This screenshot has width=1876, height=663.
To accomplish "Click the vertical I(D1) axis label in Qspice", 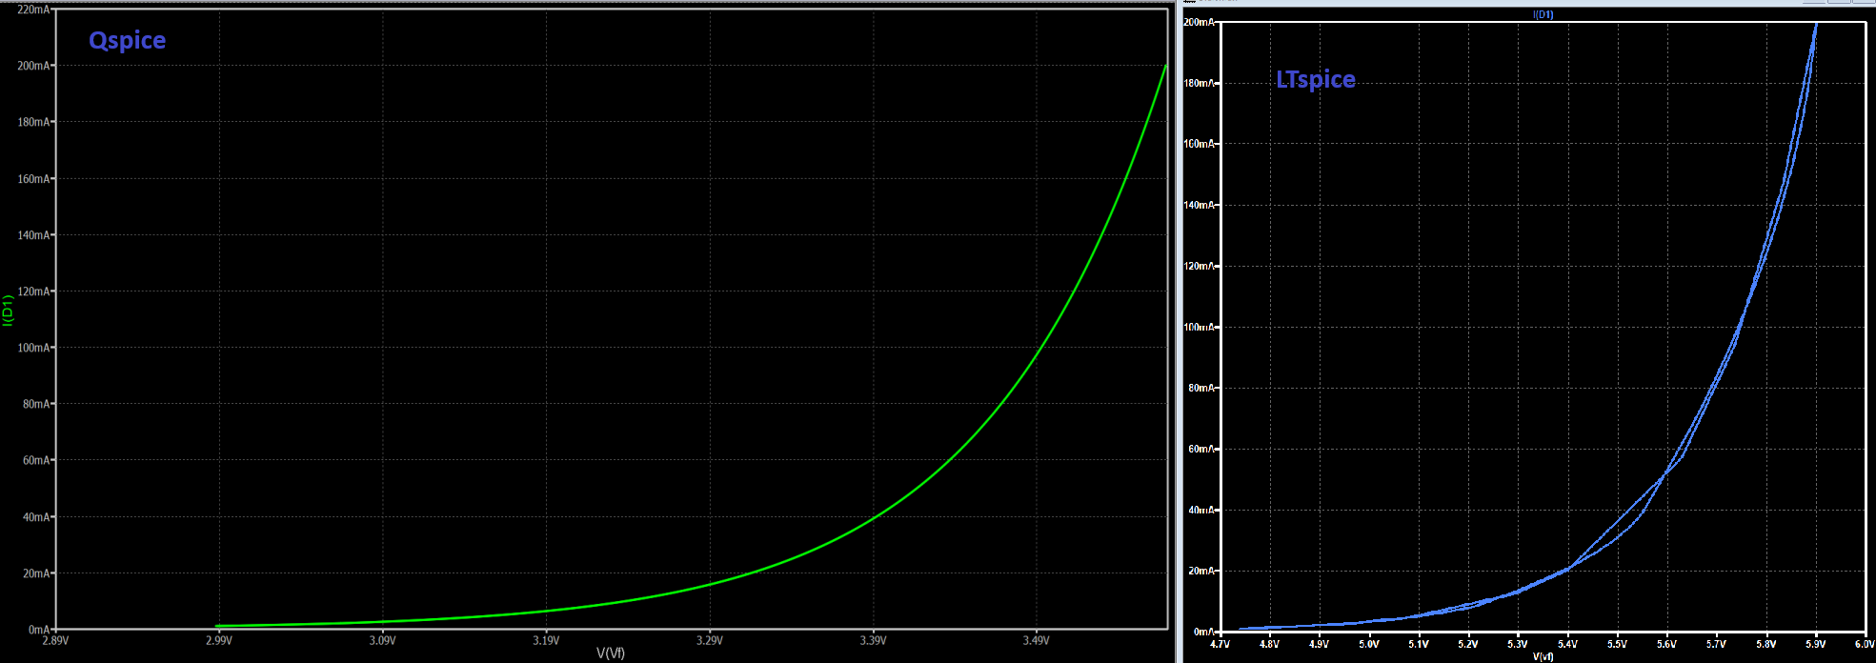I will 9,311.
